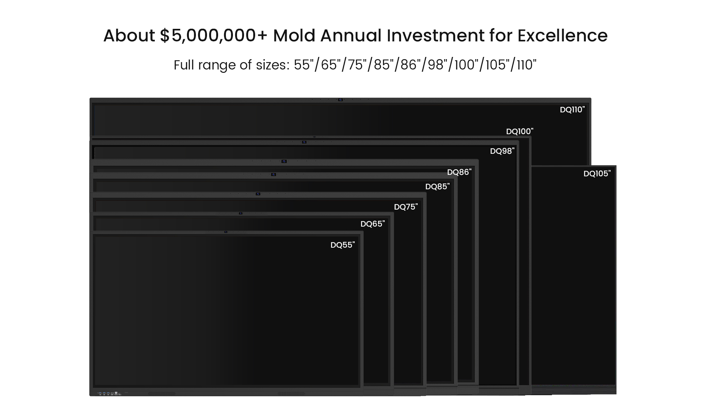Select the DQ105" size label

pyautogui.click(x=597, y=174)
